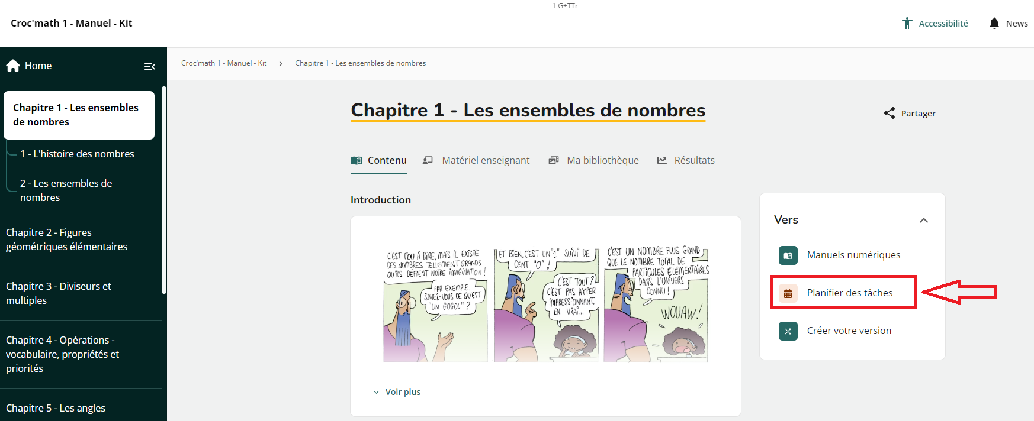Image resolution: width=1034 pixels, height=421 pixels.
Task: Collapse the sidebar menu icon
Action: pos(150,67)
